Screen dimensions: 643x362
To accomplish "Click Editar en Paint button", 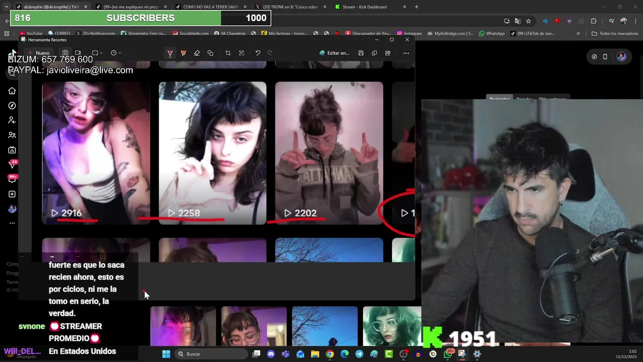I will click(x=334, y=53).
